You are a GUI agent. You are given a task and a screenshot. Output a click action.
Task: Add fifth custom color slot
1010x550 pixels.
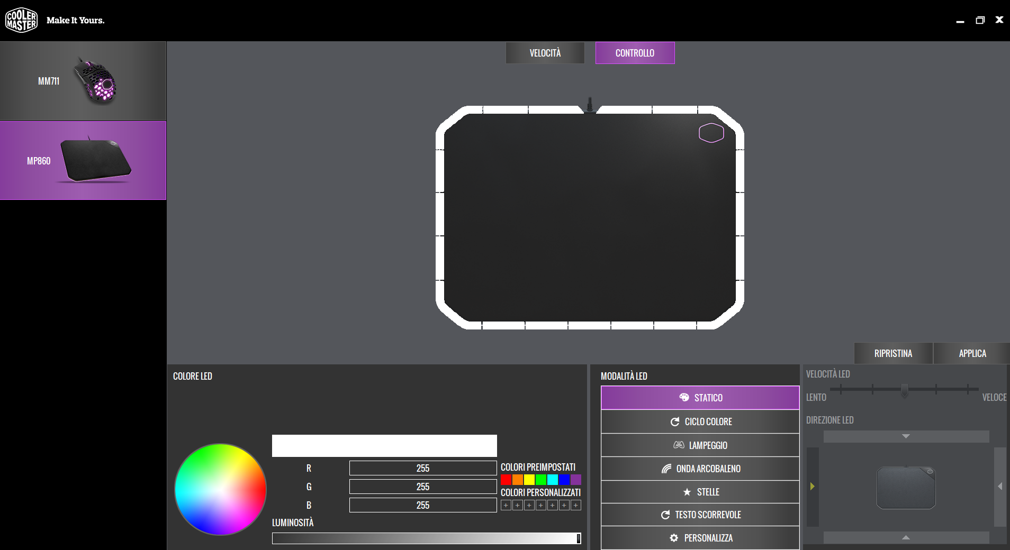[x=553, y=505]
